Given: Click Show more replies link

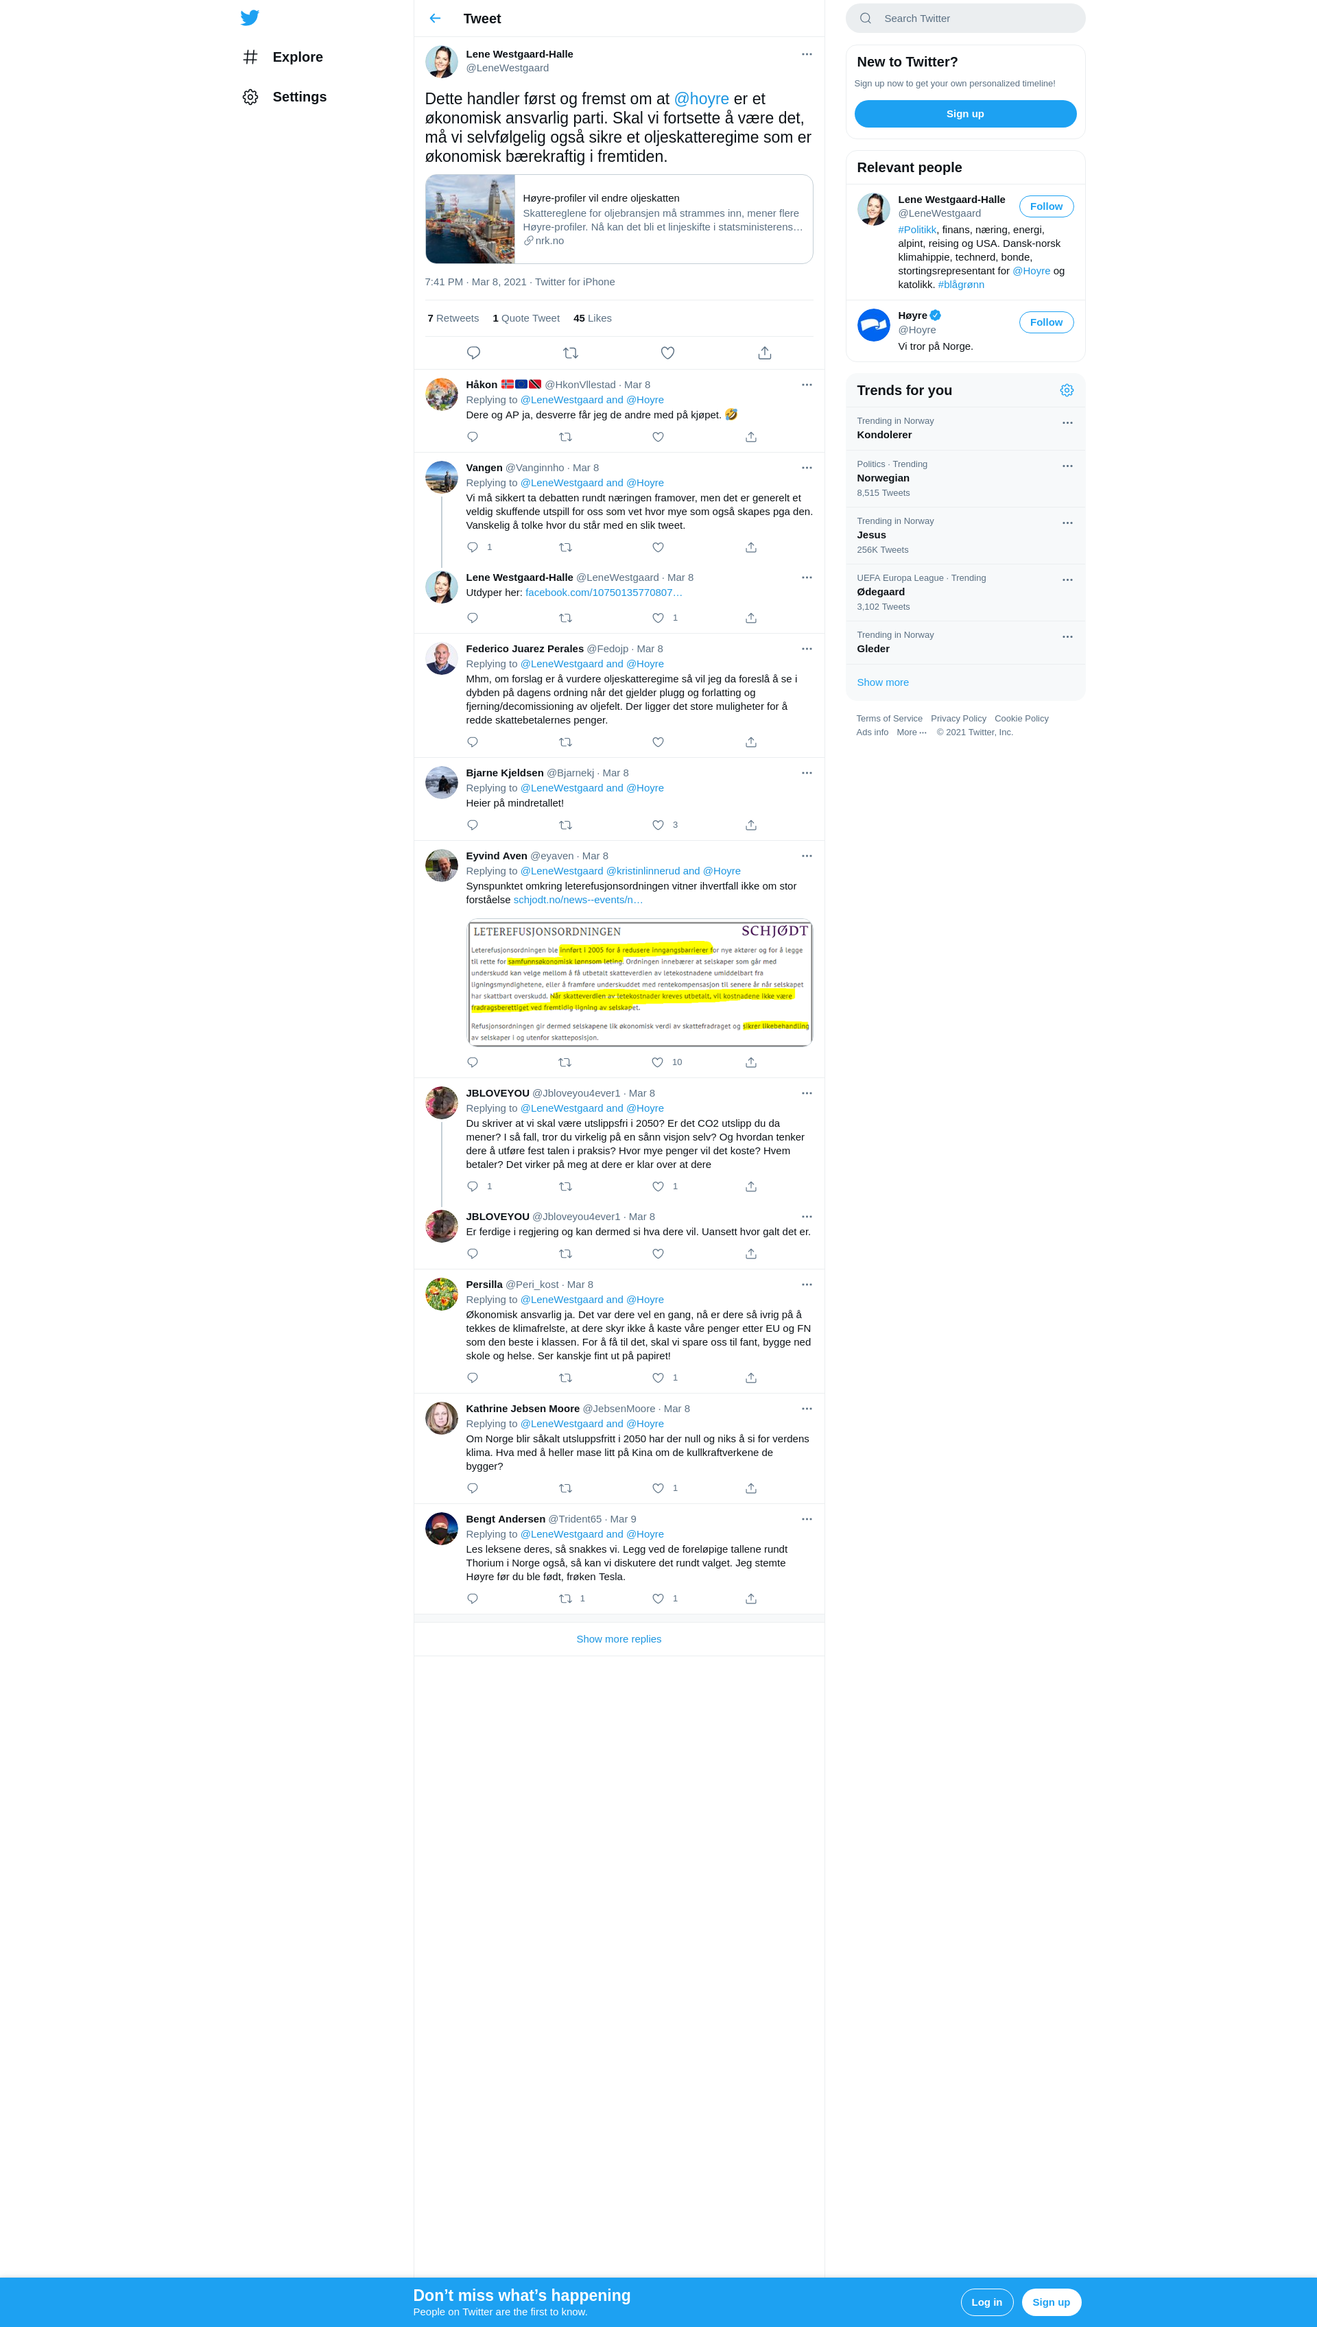Looking at the screenshot, I should pyautogui.click(x=619, y=1638).
